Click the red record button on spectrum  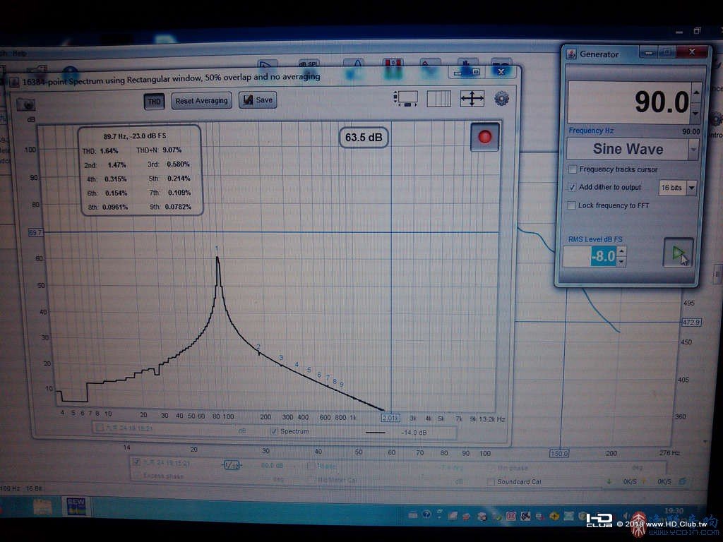484,137
